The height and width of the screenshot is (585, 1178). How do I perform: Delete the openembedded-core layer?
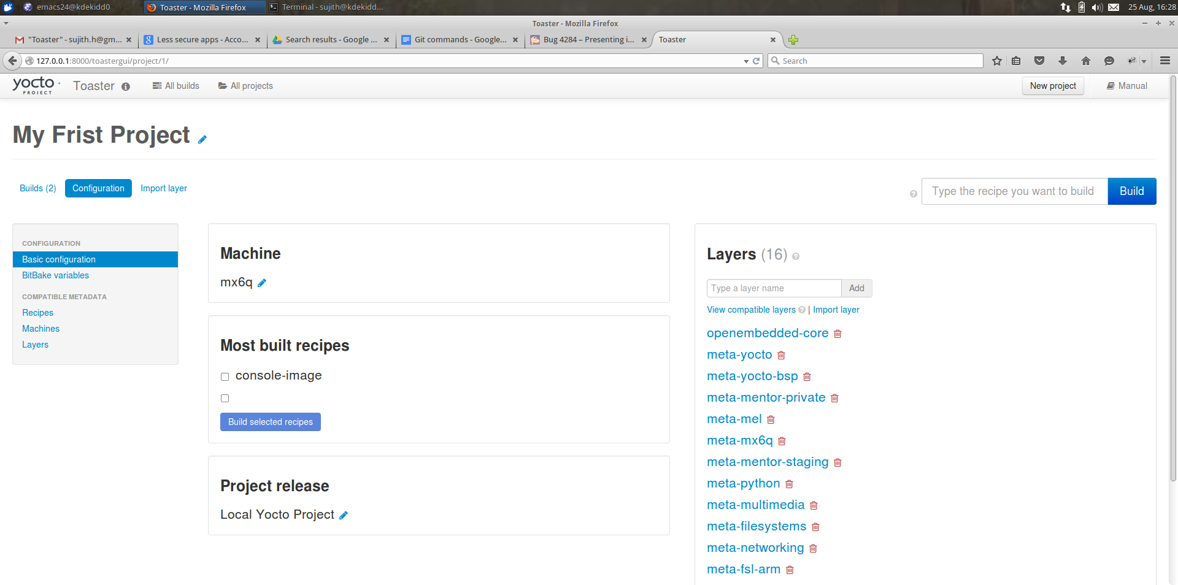click(x=837, y=334)
